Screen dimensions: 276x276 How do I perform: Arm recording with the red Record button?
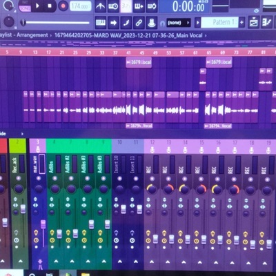point(63,6)
